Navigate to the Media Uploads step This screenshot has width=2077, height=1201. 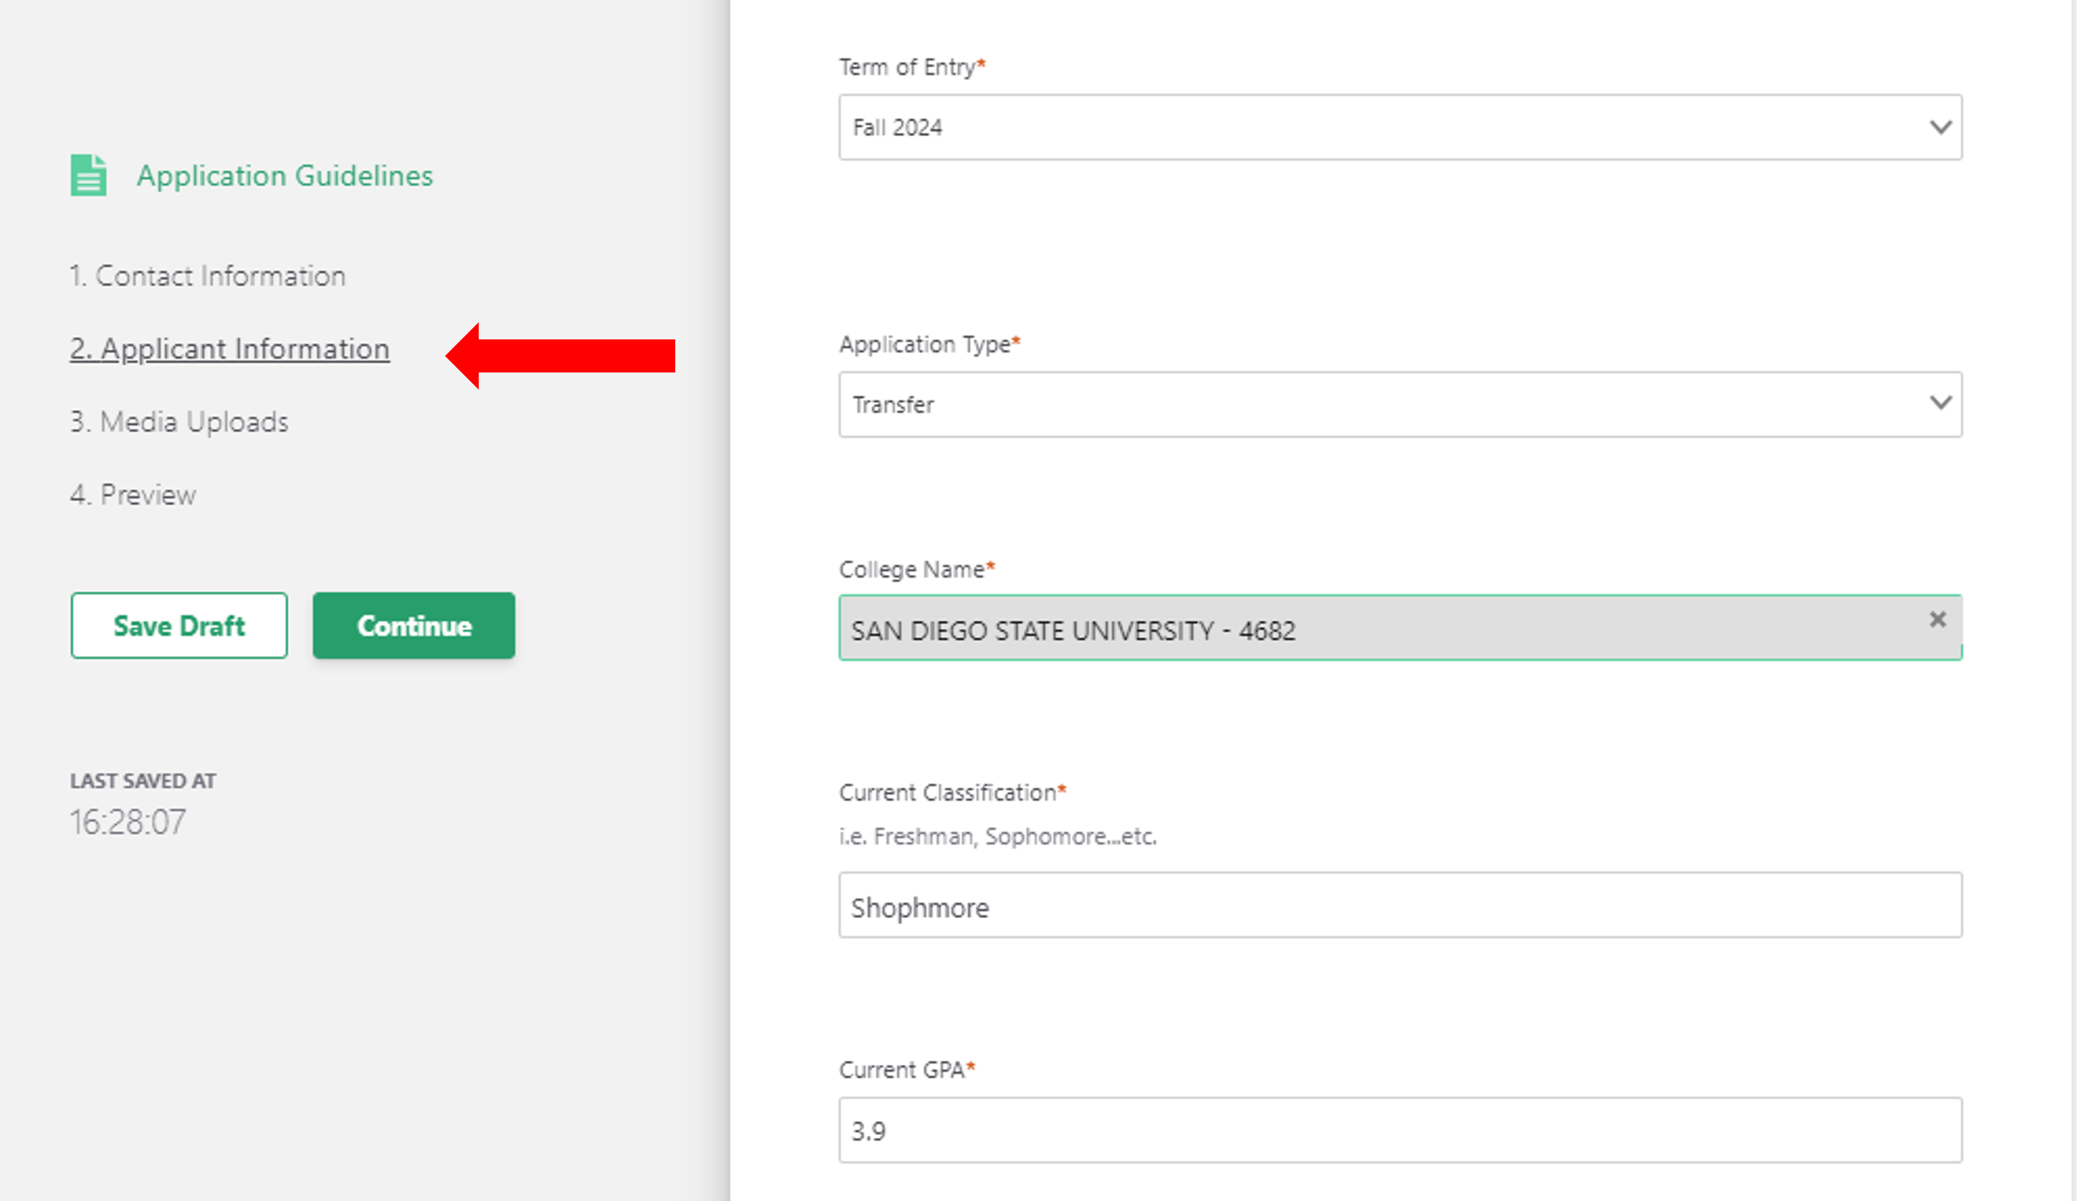[x=180, y=422]
